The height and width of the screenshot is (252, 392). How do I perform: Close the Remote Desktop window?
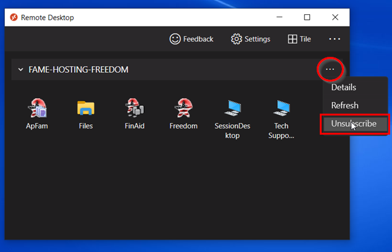pyautogui.click(x=335, y=17)
